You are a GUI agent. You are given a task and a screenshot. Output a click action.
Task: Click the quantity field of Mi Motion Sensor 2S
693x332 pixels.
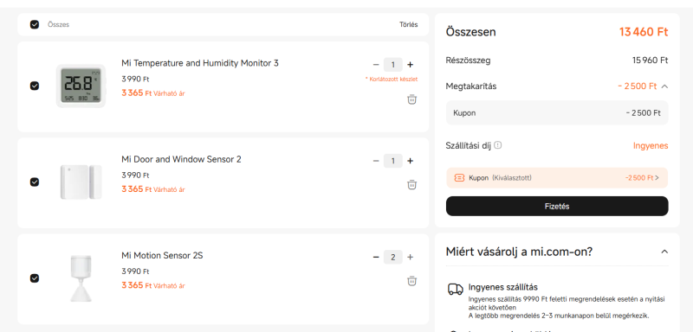pos(393,257)
